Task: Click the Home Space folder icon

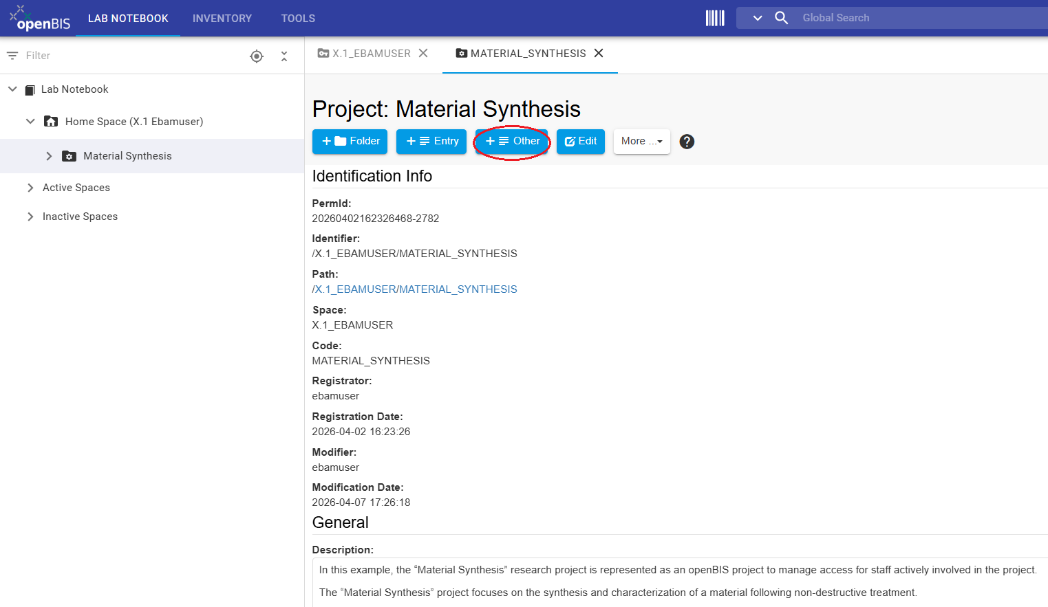Action: coord(51,122)
